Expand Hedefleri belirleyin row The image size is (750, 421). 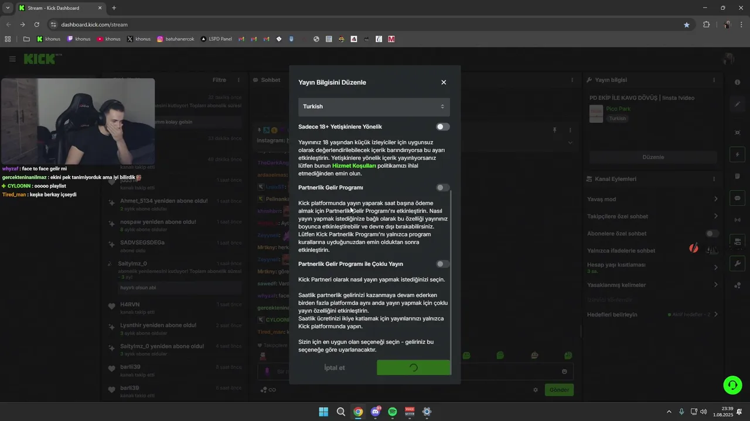click(x=653, y=315)
